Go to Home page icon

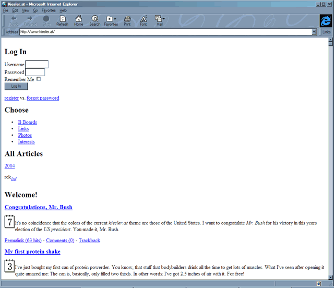click(x=78, y=20)
